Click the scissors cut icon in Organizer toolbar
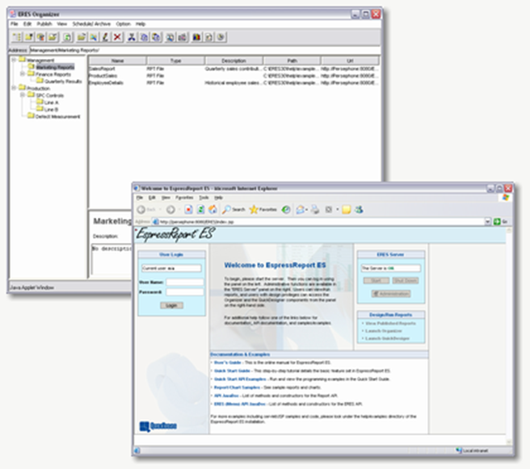The image size is (530, 469). [x=132, y=37]
